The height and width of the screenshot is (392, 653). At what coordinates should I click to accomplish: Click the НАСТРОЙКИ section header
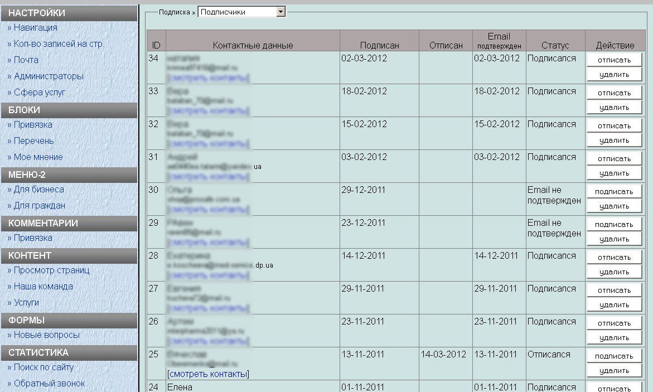[x=69, y=13]
